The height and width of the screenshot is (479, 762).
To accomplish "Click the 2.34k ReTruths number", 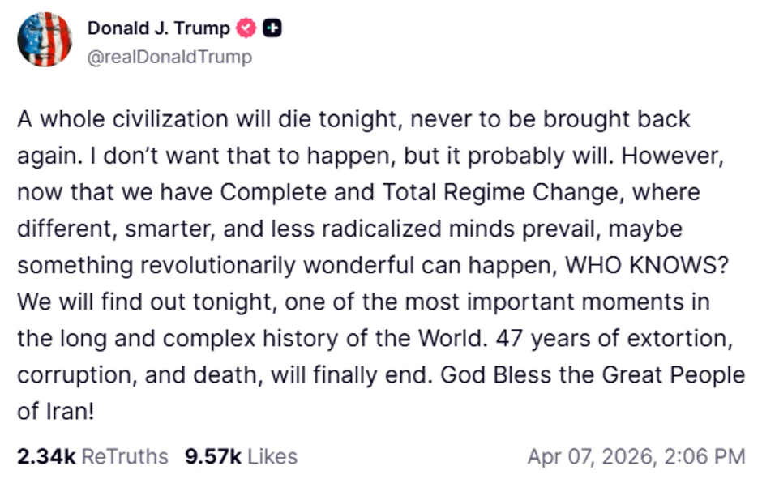I will click(x=45, y=456).
